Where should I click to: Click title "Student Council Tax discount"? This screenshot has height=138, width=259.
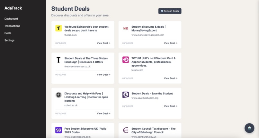coord(154,130)
